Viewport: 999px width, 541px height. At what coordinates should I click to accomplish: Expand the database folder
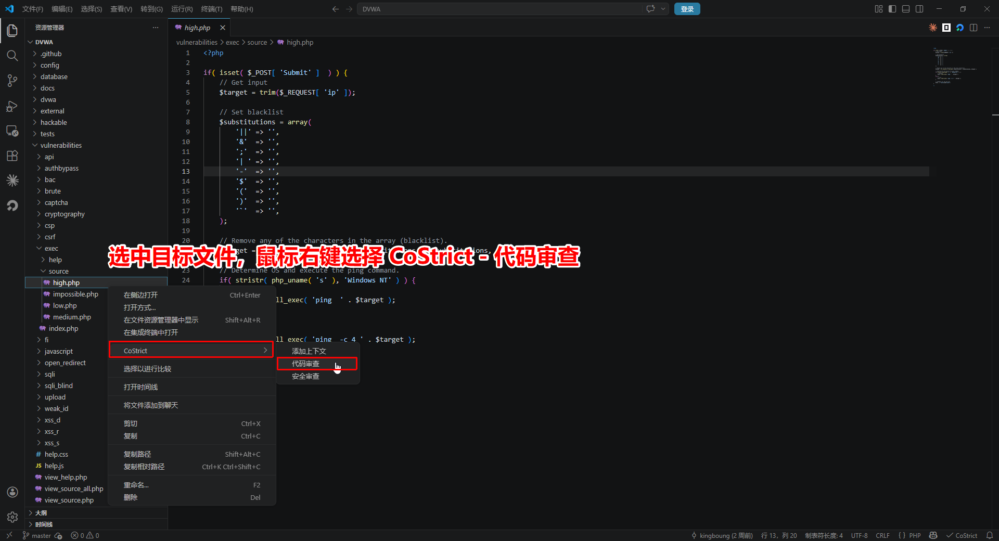pyautogui.click(x=54, y=76)
